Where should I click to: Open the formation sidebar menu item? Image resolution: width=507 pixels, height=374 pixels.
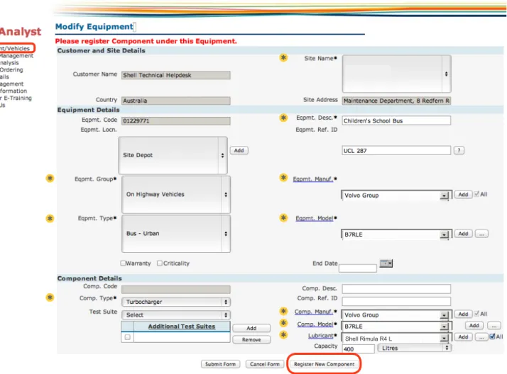coord(13,91)
